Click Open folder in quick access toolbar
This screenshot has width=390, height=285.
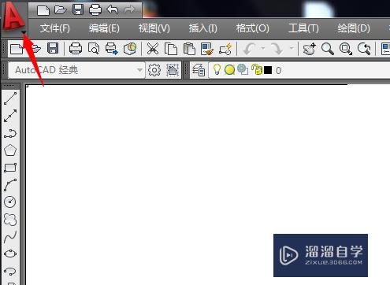coord(61,10)
